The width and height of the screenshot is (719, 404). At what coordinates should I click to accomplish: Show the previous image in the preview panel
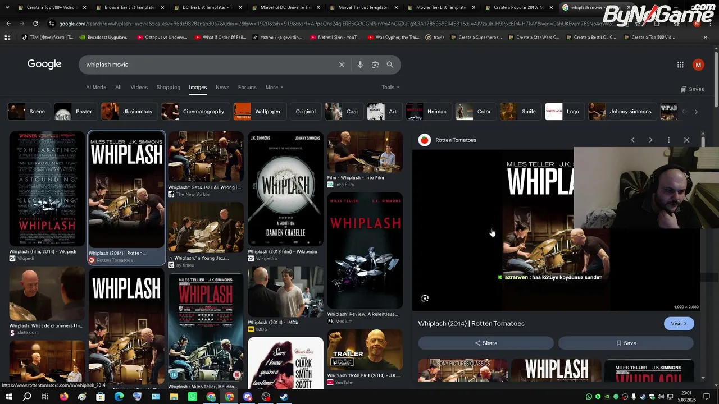(632, 140)
